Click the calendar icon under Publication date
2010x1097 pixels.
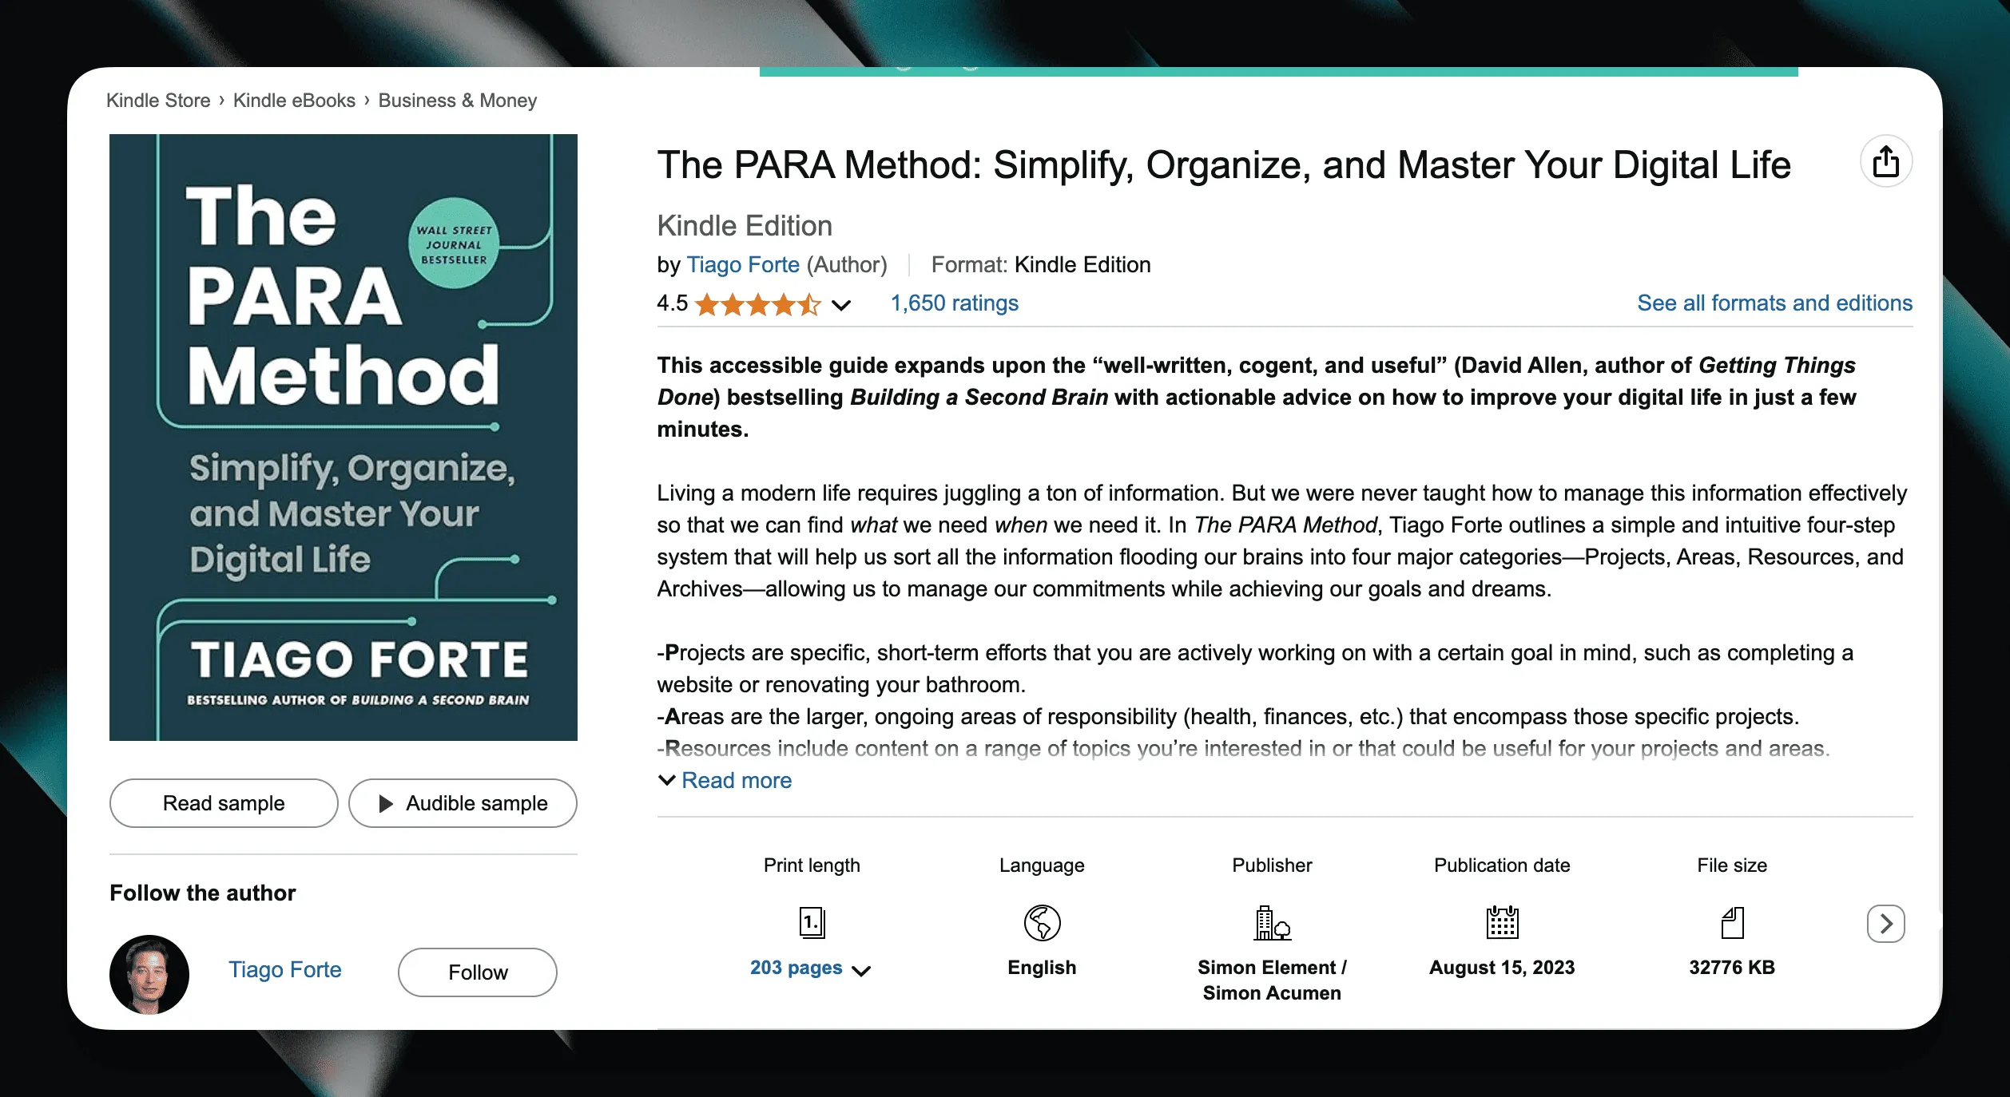1501,924
